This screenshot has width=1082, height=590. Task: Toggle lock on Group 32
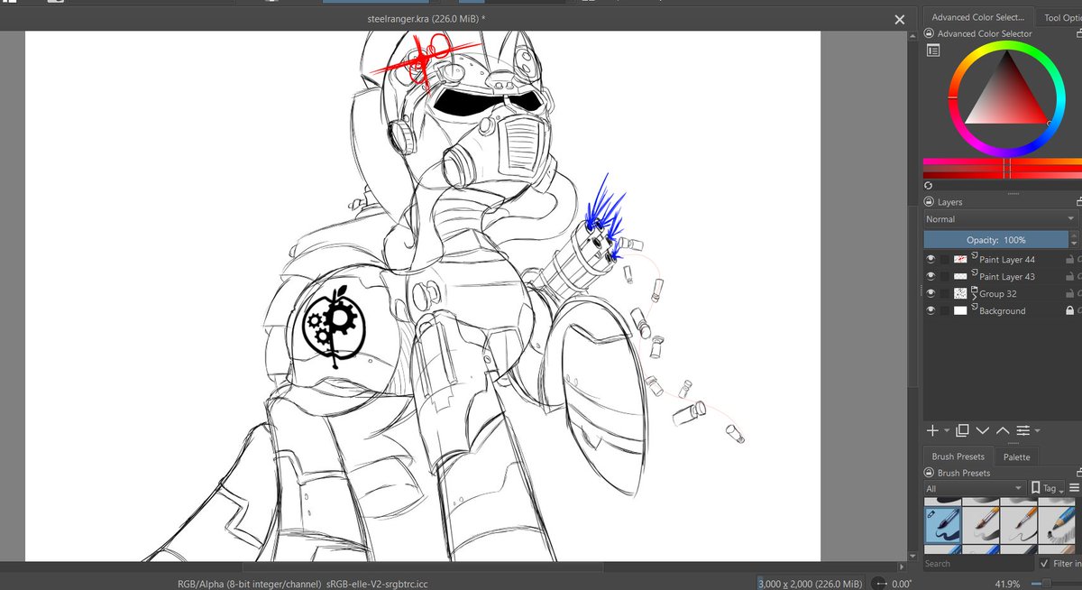tap(1069, 293)
